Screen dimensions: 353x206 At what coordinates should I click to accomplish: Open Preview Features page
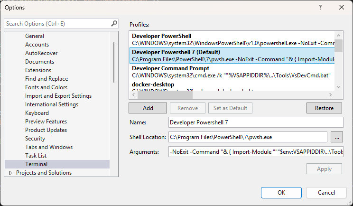46,122
